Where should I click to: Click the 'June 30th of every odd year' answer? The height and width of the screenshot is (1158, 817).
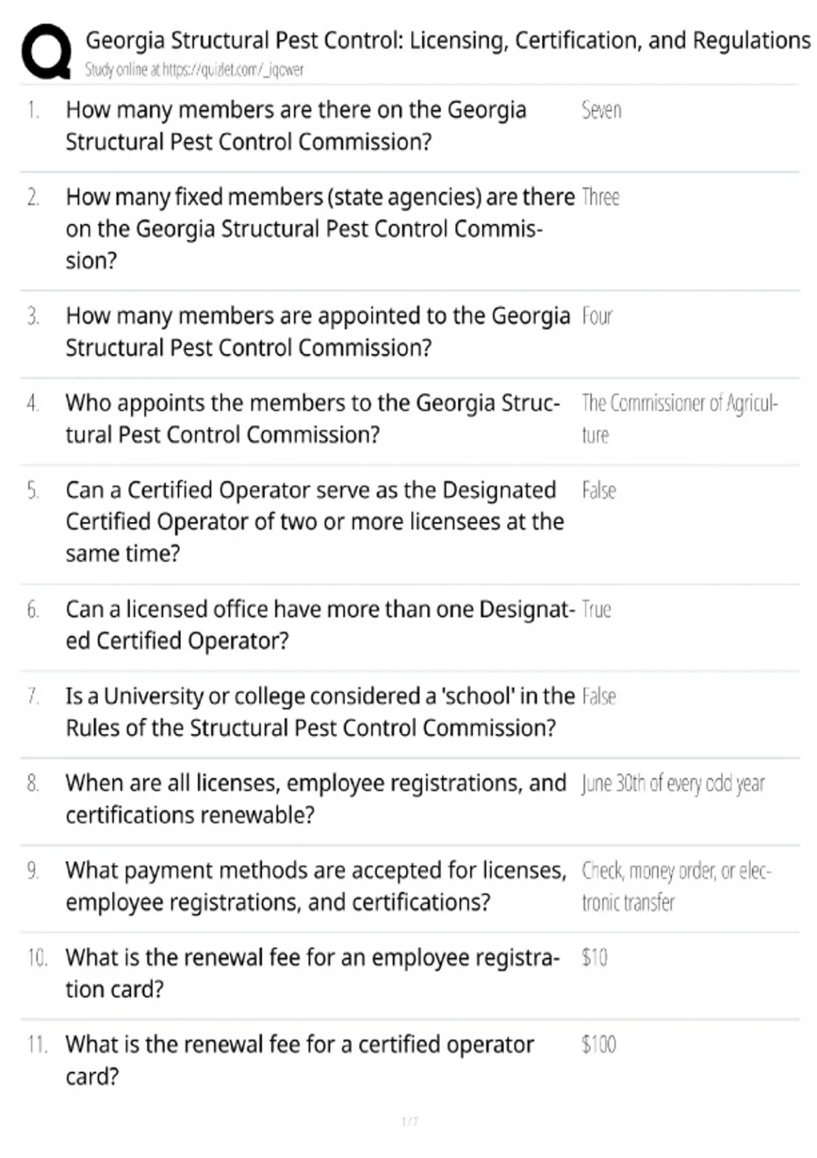point(673,784)
